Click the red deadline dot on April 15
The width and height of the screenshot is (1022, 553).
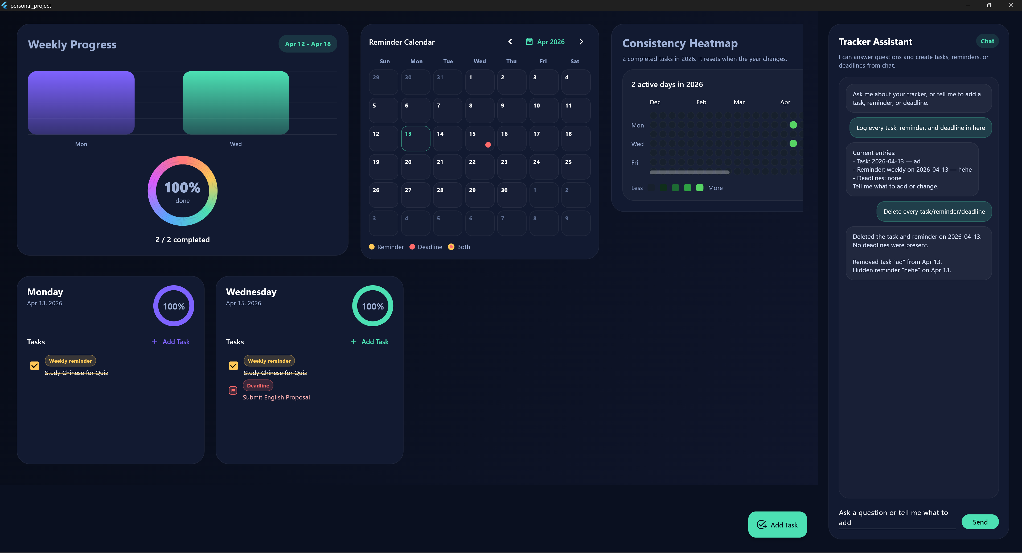tap(488, 145)
